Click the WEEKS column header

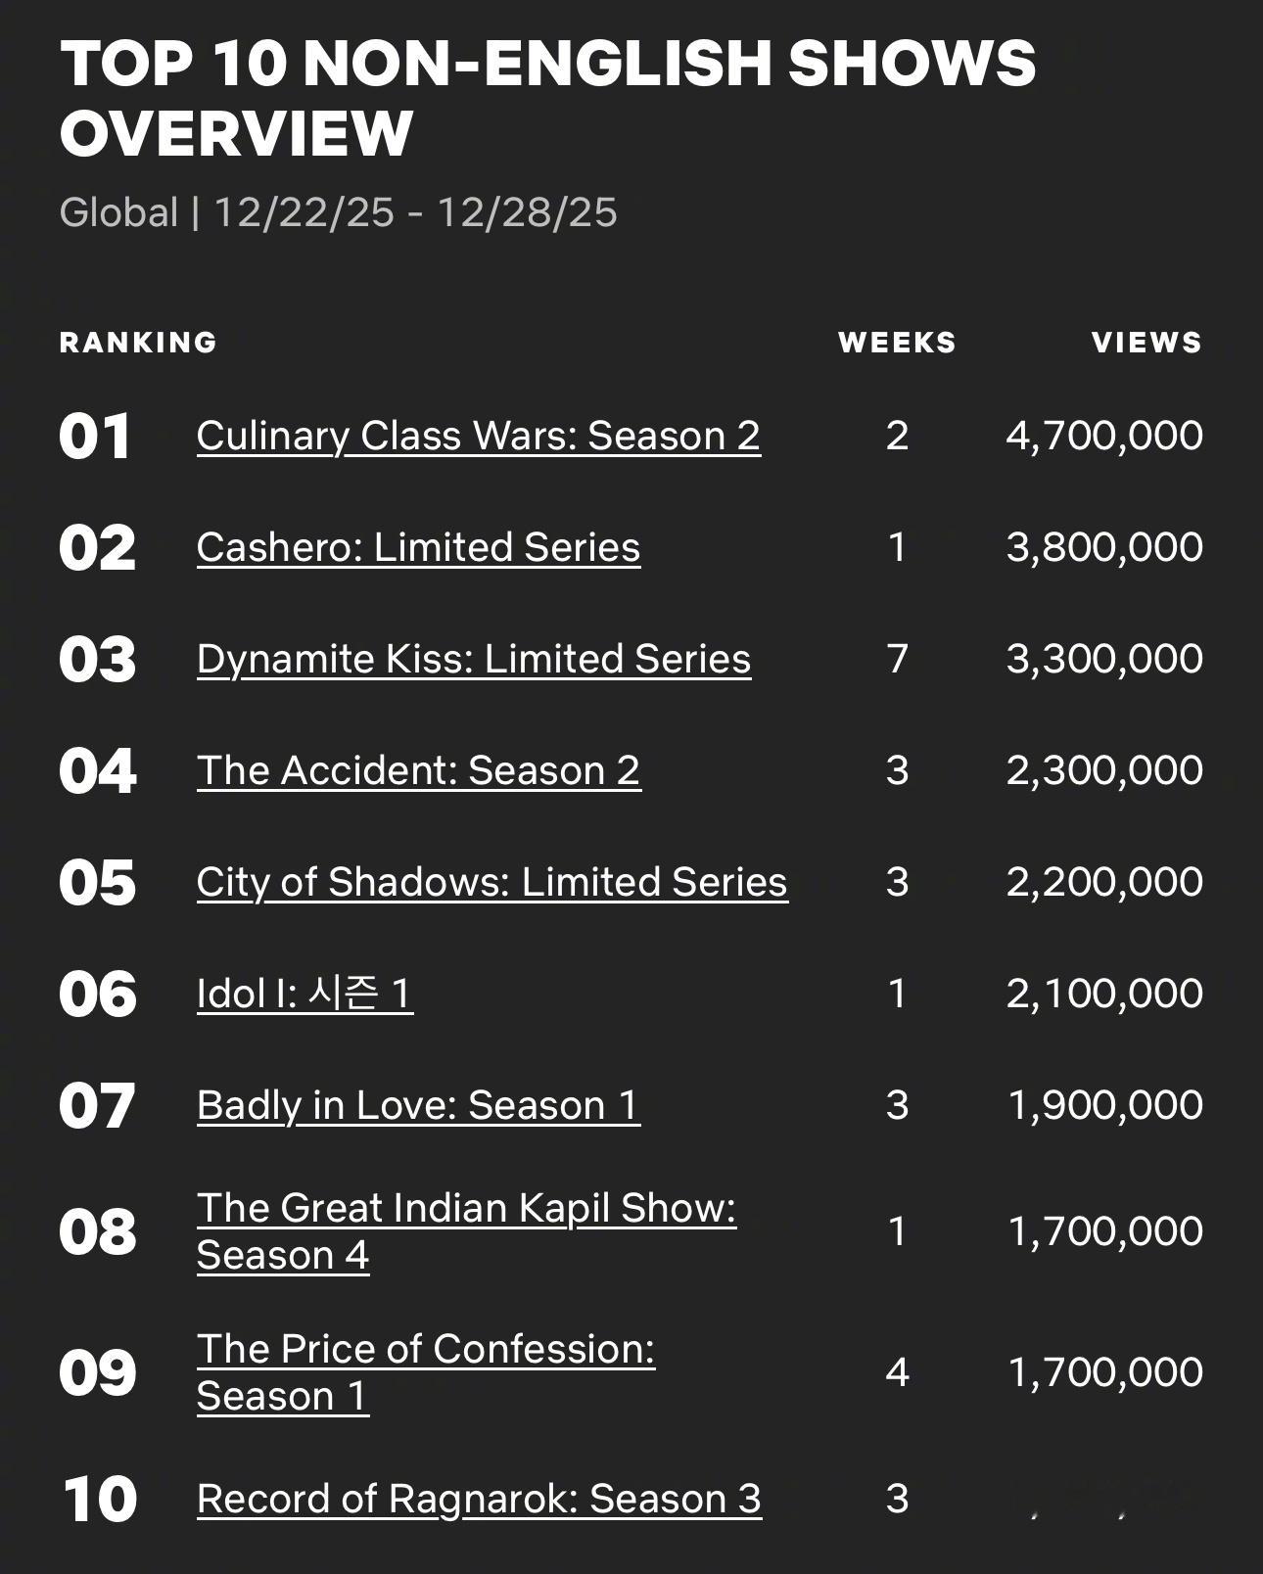[897, 343]
